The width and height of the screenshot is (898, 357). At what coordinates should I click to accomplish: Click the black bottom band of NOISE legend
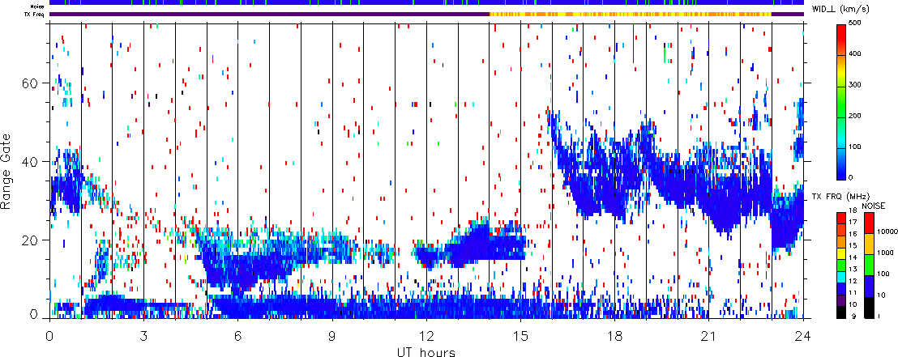click(x=869, y=307)
